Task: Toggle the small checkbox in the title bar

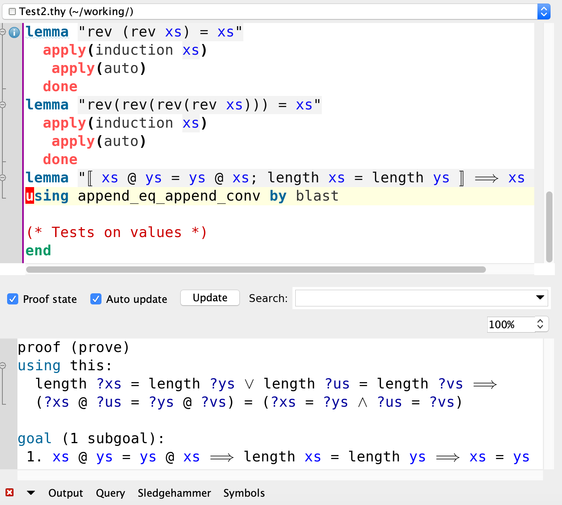Action: (x=12, y=11)
